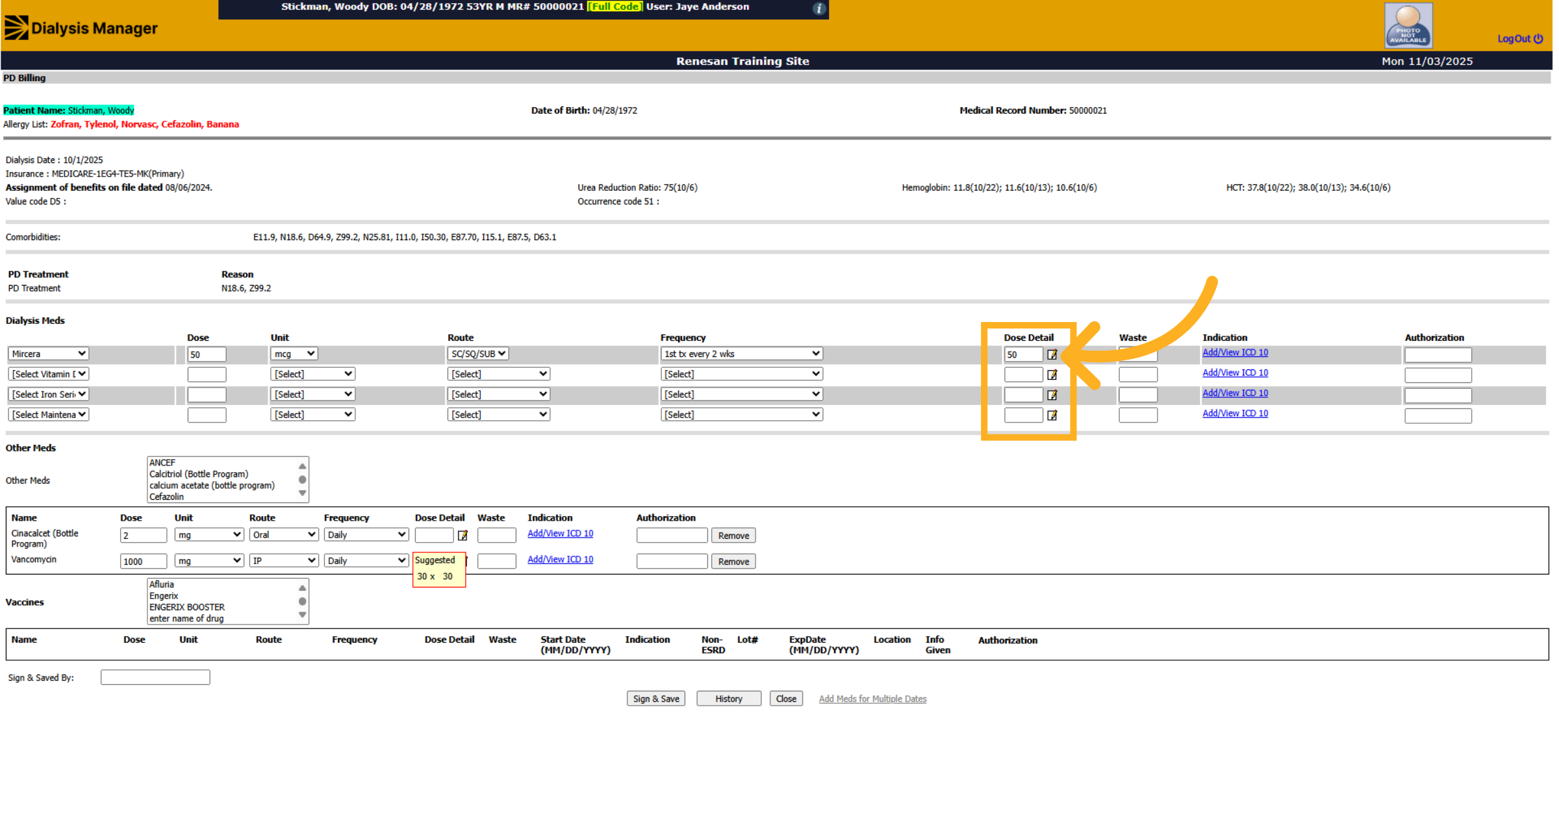Click Mircera Dose Detail field
This screenshot has height=831, width=1559.
click(x=1024, y=354)
